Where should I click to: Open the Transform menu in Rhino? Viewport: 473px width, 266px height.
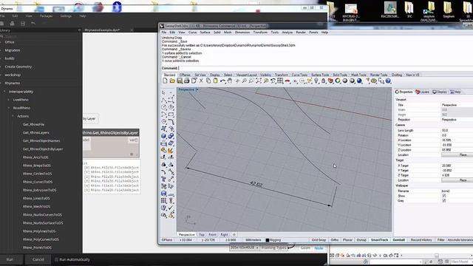[x=260, y=33]
